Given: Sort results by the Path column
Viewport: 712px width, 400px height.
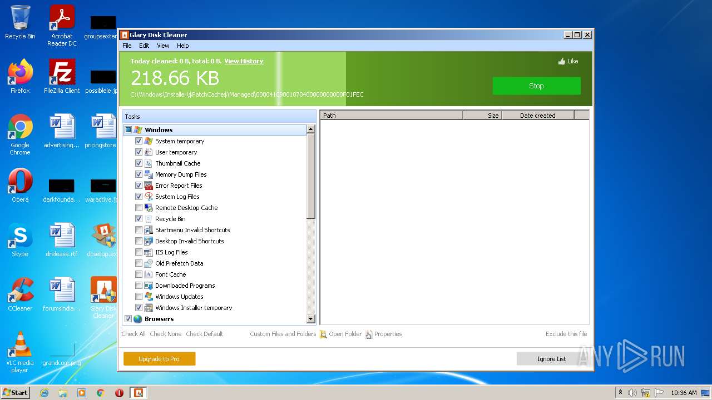Looking at the screenshot, I should pyautogui.click(x=392, y=116).
